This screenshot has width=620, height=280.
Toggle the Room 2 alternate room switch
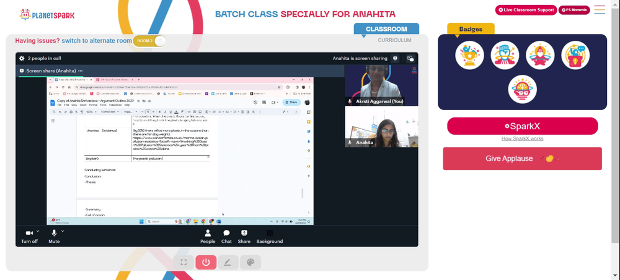click(x=150, y=41)
